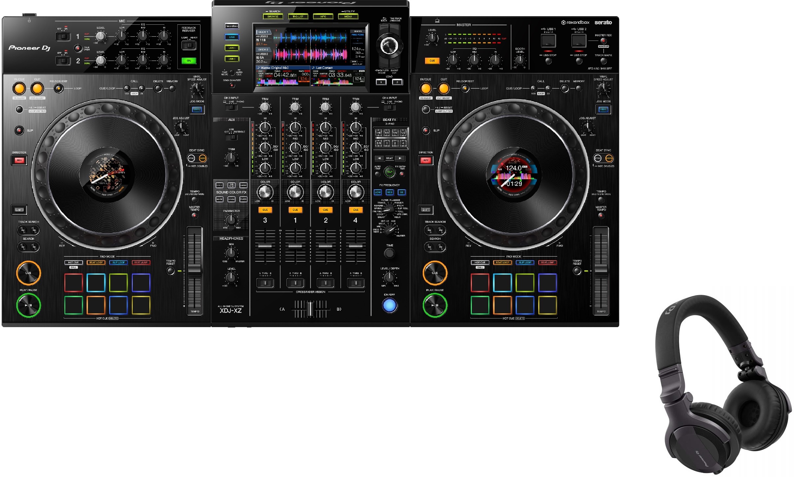This screenshot has width=794, height=477.
Task: Click the crossfader handle
Action: point(310,309)
